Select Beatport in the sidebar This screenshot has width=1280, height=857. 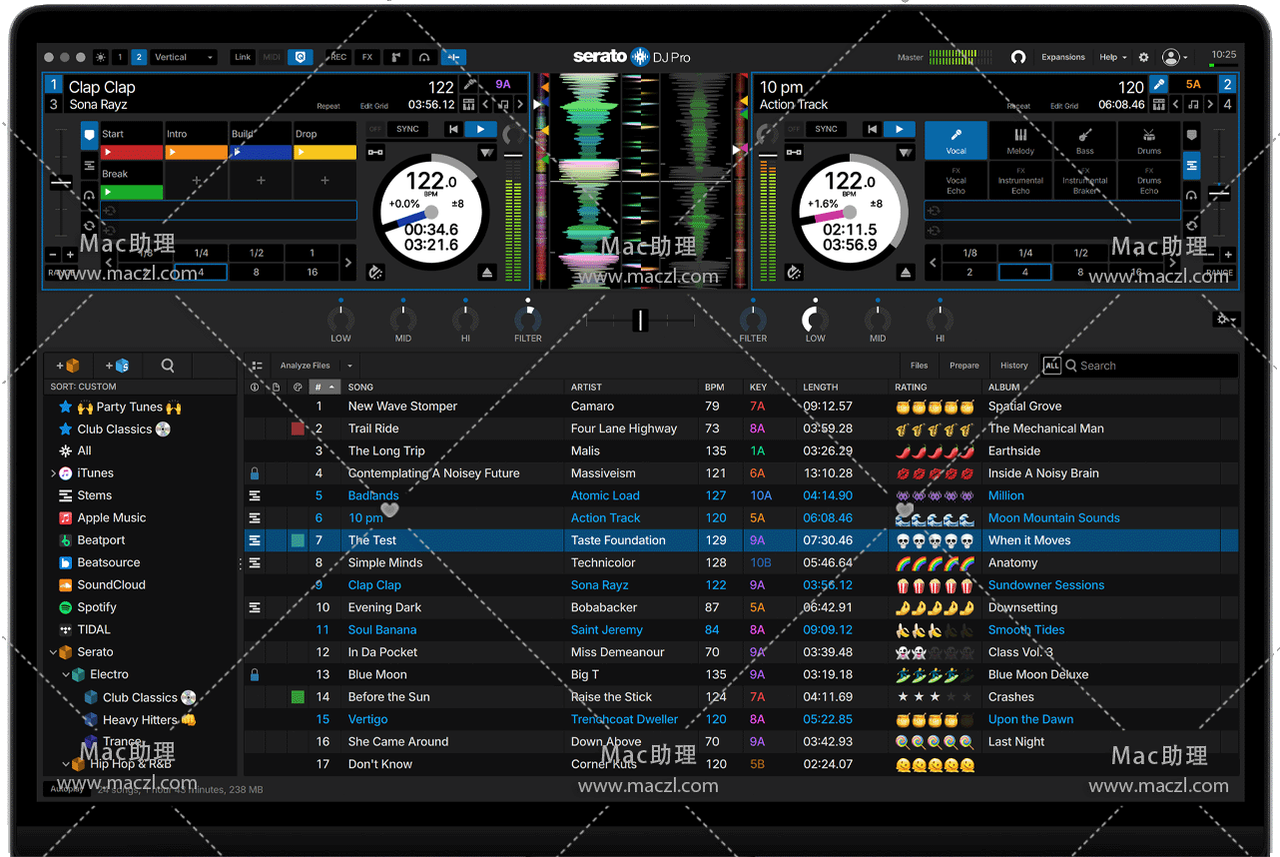(x=101, y=540)
